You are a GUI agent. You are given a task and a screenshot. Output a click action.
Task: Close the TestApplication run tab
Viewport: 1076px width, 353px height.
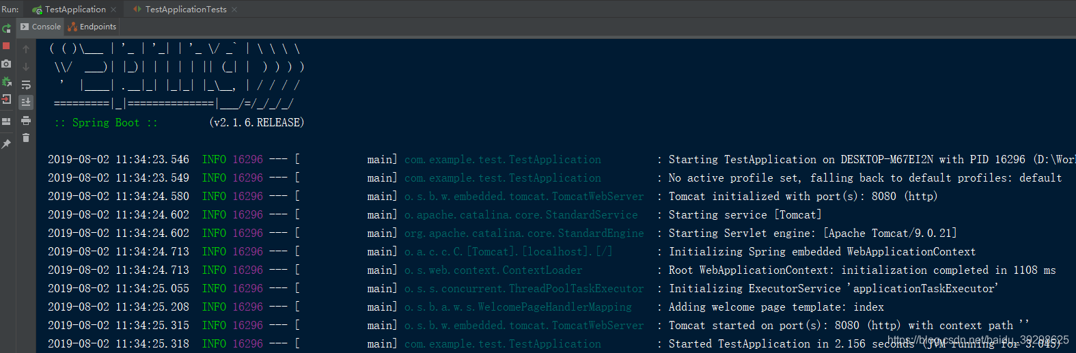pyautogui.click(x=113, y=10)
